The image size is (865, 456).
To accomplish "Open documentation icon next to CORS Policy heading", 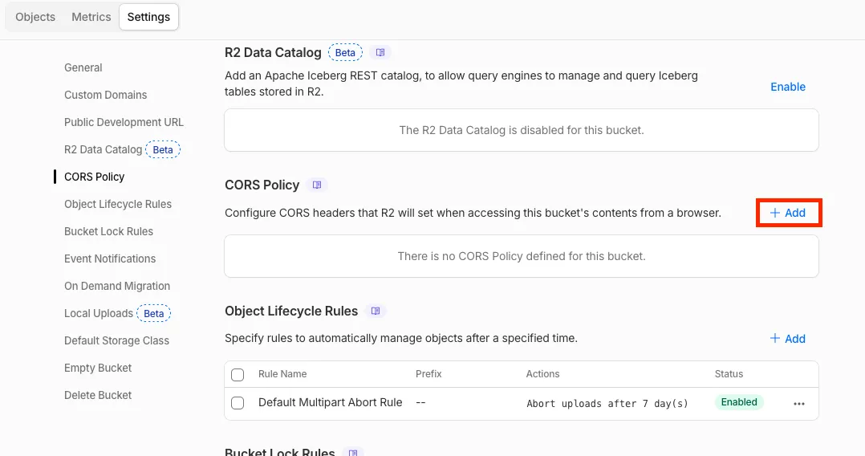I will (x=317, y=185).
